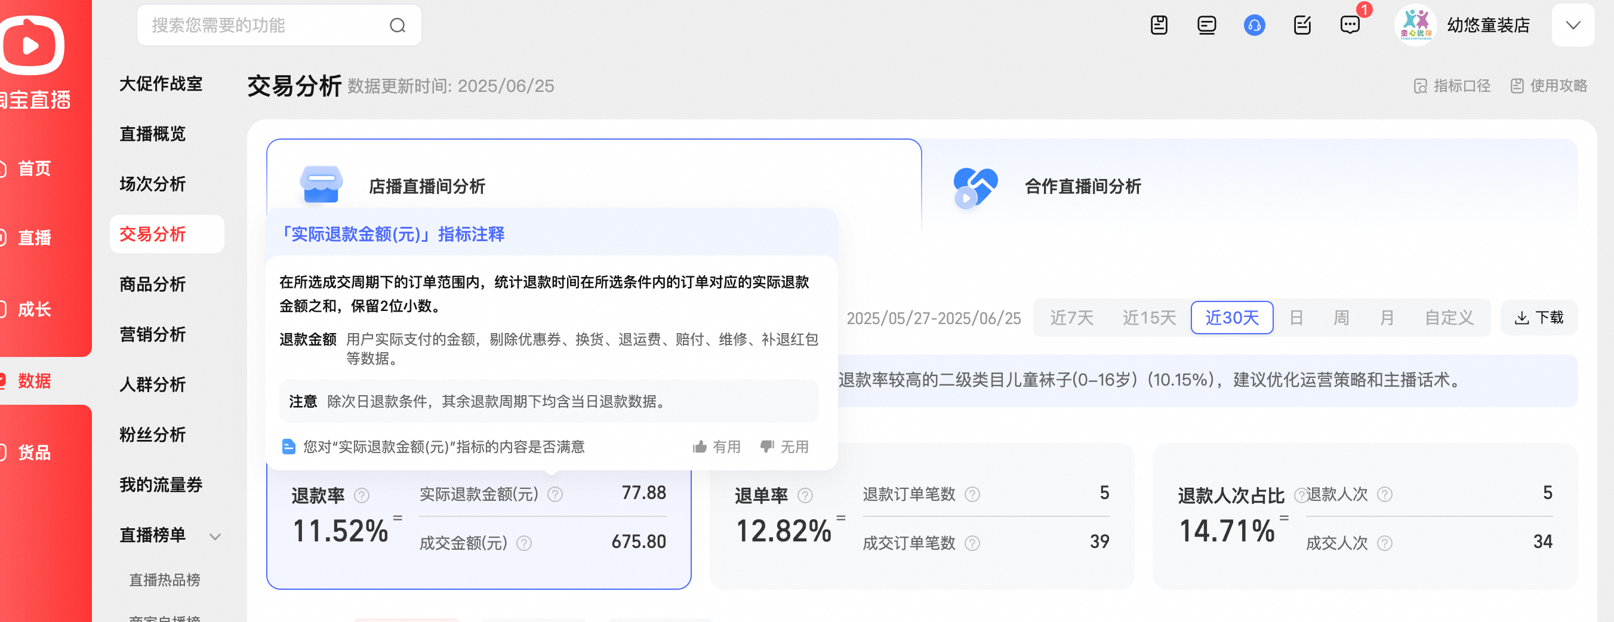This screenshot has height=622, width=1614.
Task: Select the 退单率 12.82% metric card
Action: tap(922, 517)
